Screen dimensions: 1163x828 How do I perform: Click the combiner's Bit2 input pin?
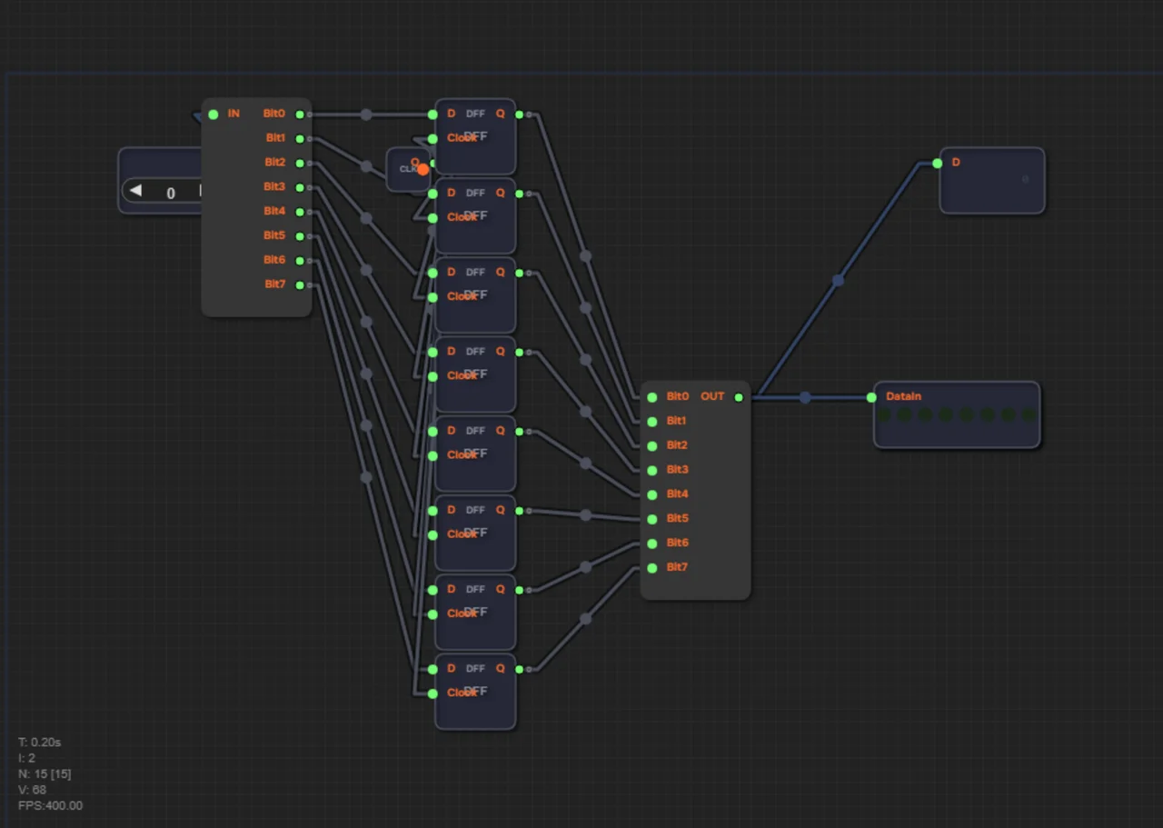coord(652,446)
